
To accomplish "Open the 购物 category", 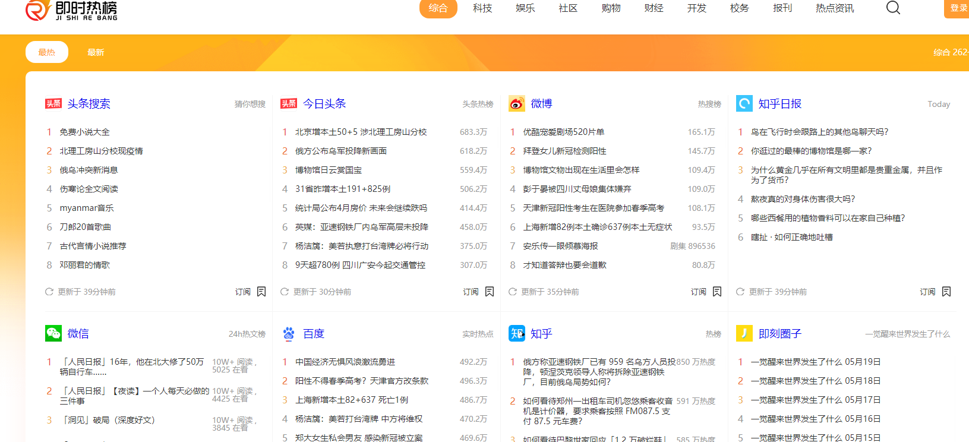I will pyautogui.click(x=611, y=8).
